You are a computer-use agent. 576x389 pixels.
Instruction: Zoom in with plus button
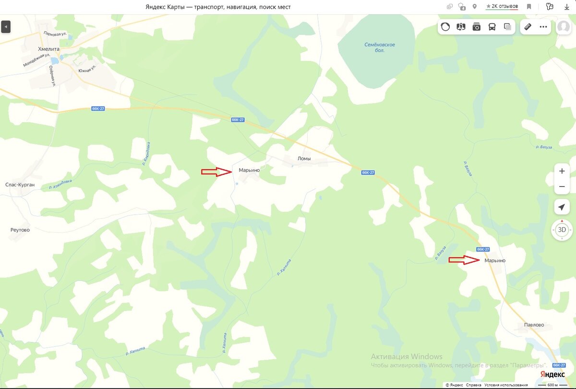(x=562, y=171)
